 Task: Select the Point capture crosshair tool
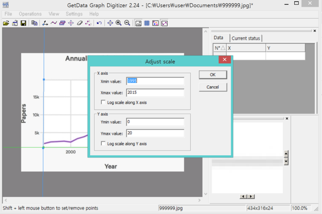point(71,23)
